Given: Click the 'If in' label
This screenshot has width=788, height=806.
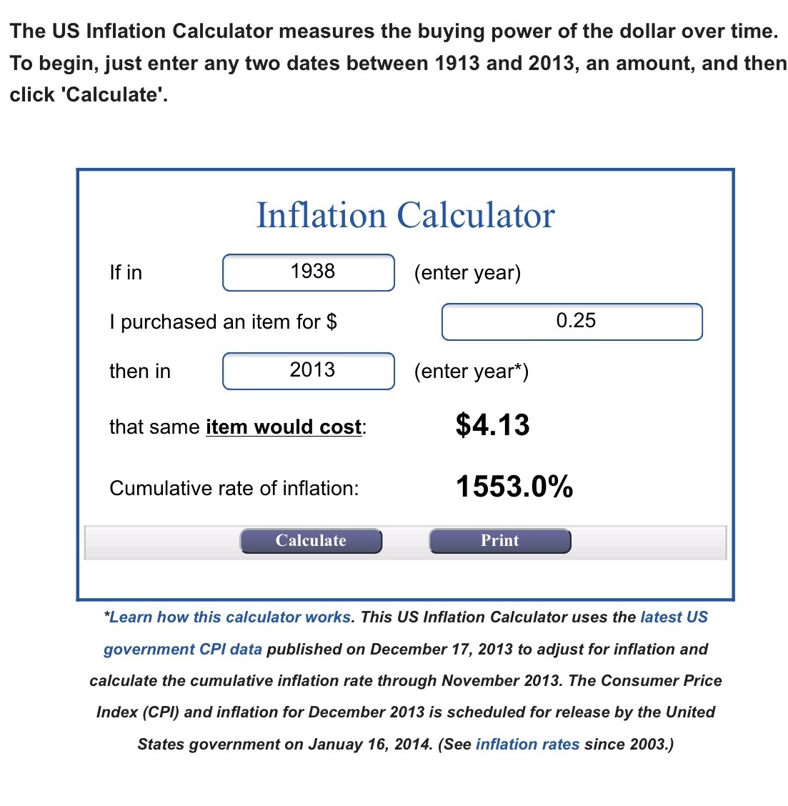Looking at the screenshot, I should [126, 273].
